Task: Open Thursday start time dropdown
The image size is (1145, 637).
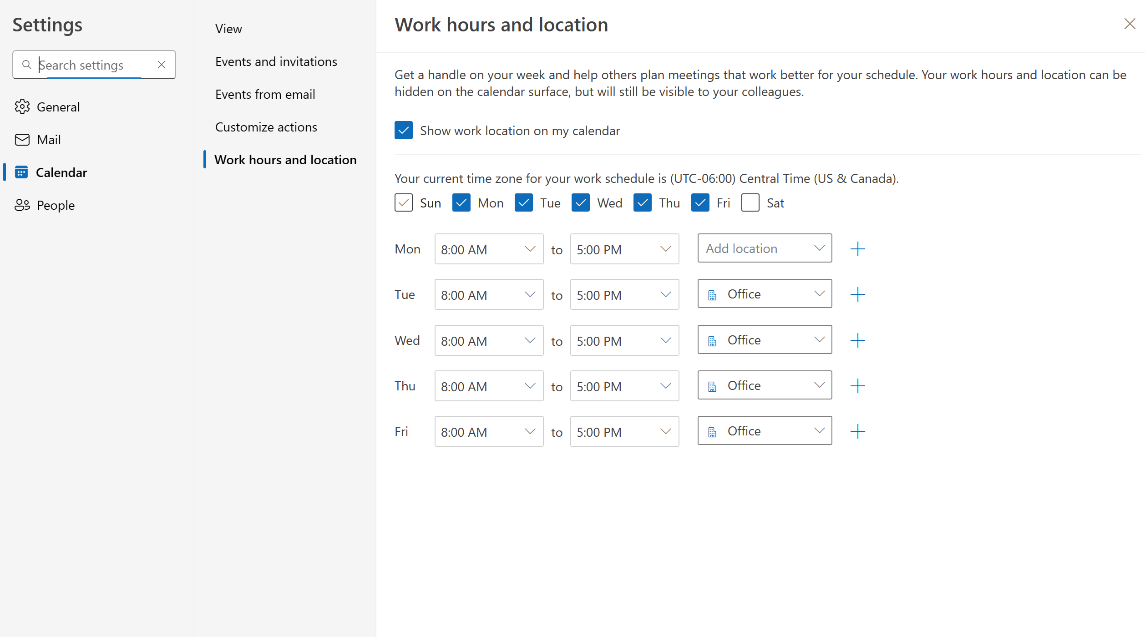Action: click(489, 386)
